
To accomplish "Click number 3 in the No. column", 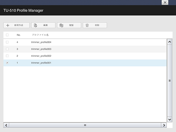I will [17, 49].
